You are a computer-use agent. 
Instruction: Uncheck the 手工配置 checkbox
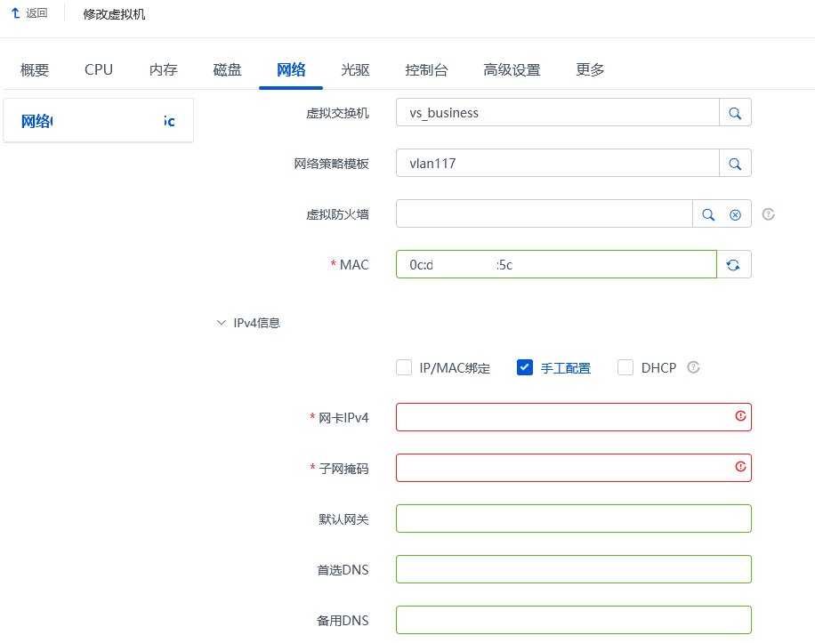point(525,367)
